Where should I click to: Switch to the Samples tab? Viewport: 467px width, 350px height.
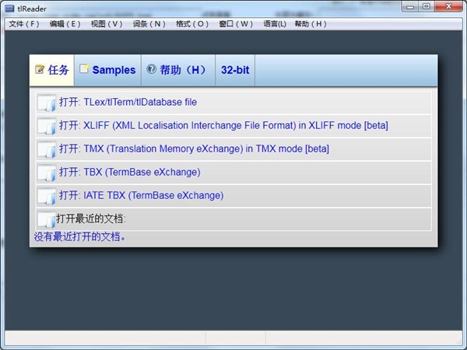click(107, 70)
